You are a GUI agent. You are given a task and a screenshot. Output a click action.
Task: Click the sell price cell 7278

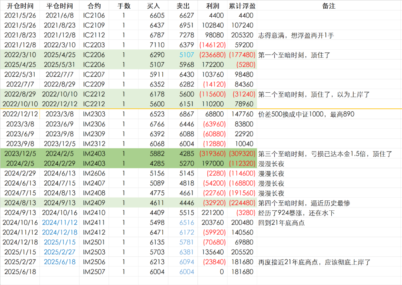[x=186, y=35]
